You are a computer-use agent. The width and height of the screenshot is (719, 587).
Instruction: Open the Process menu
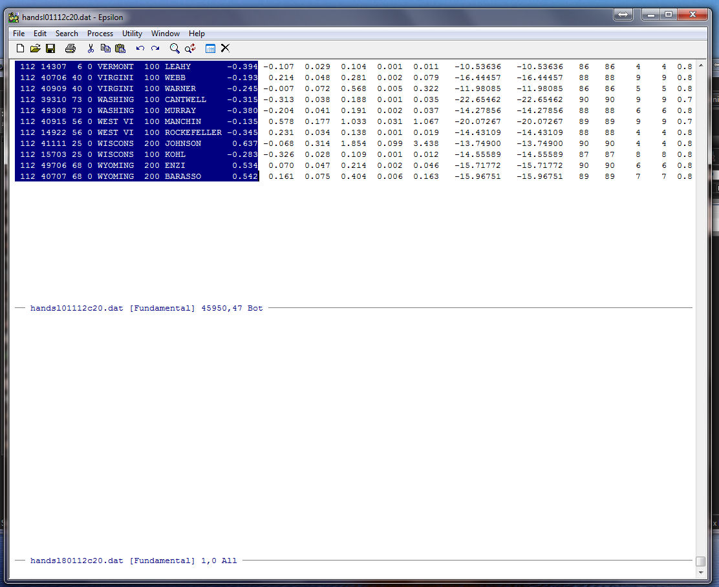point(100,34)
